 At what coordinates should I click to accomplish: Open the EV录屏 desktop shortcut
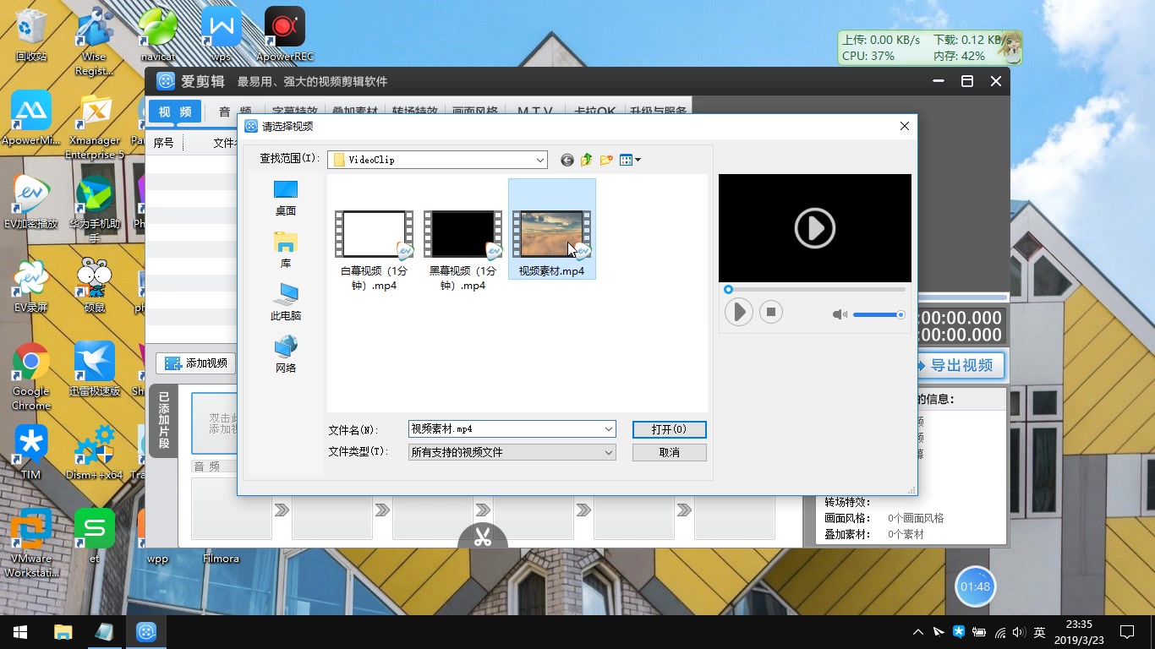[x=31, y=286]
